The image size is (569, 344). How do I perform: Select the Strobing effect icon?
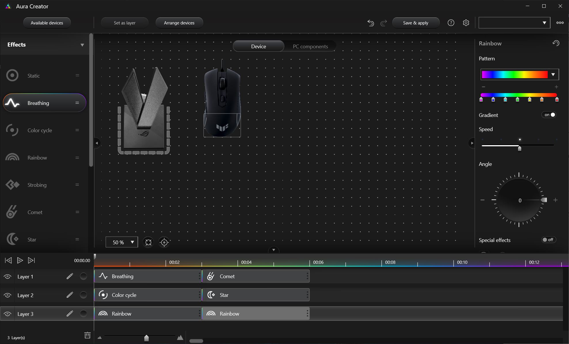coord(12,185)
